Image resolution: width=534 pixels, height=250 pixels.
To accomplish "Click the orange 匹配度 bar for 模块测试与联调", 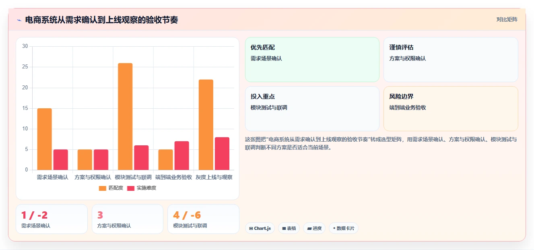I will (125, 116).
